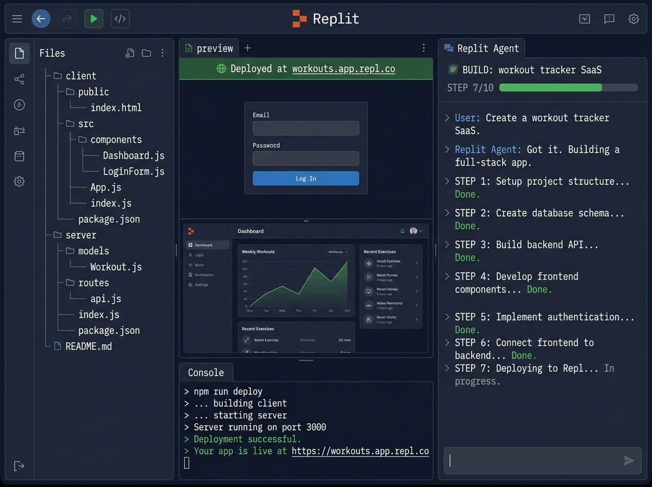Open the https://workouts.app.repl.co console link
652x487 pixels.
click(360, 451)
